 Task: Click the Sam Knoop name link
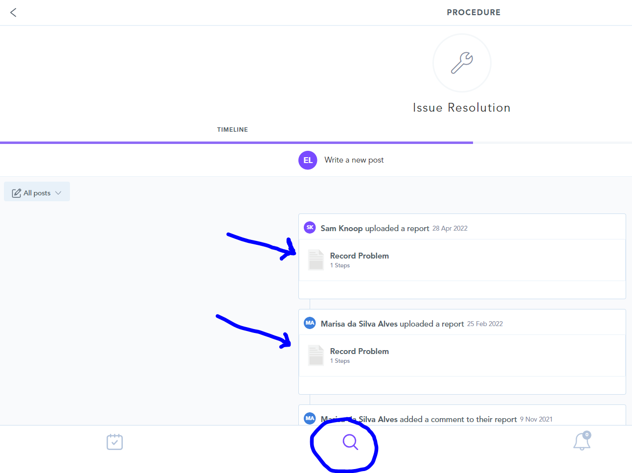coord(341,228)
